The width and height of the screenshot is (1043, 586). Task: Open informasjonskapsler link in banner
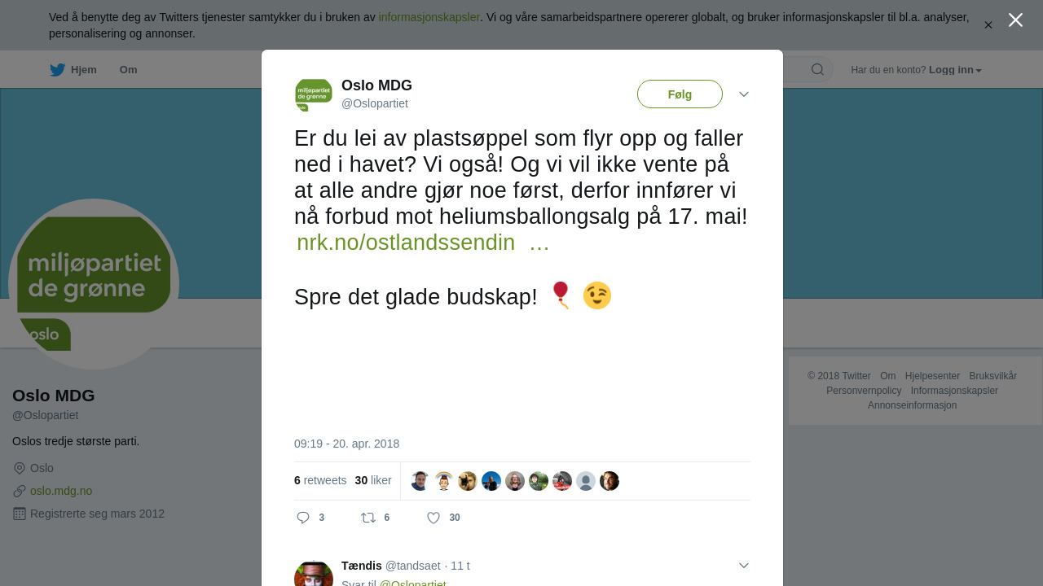(429, 17)
